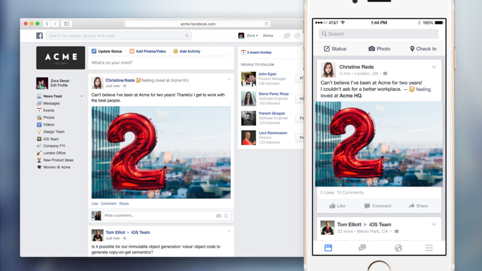The width and height of the screenshot is (482, 271).
Task: Click the camera icon in comment box
Action: tap(219, 216)
